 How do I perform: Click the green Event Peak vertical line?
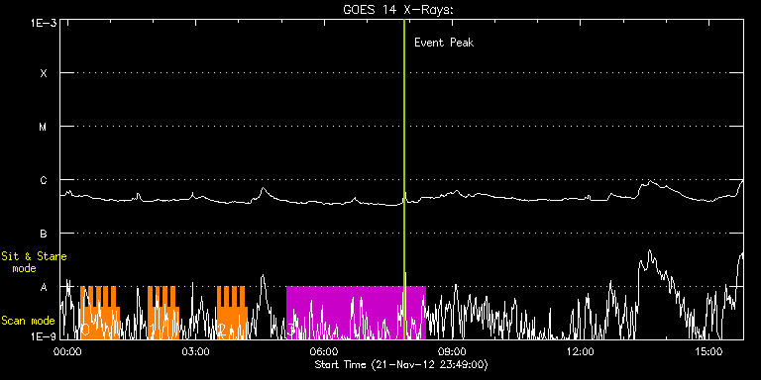click(404, 179)
